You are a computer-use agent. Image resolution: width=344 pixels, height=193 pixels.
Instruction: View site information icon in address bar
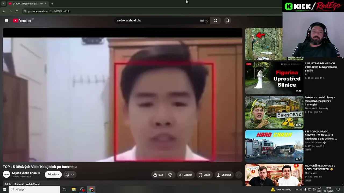25,11
